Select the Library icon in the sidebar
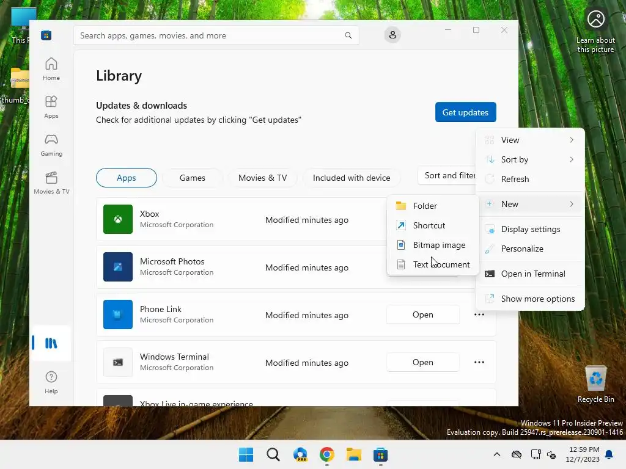Screen dimensions: 626x469 51,343
